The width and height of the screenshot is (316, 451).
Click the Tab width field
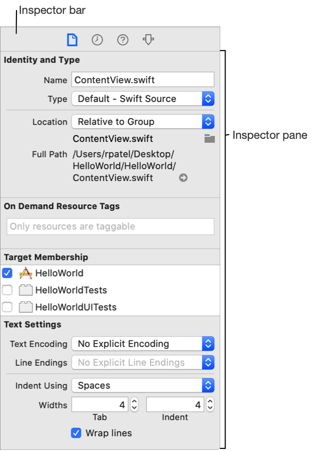[x=100, y=405]
